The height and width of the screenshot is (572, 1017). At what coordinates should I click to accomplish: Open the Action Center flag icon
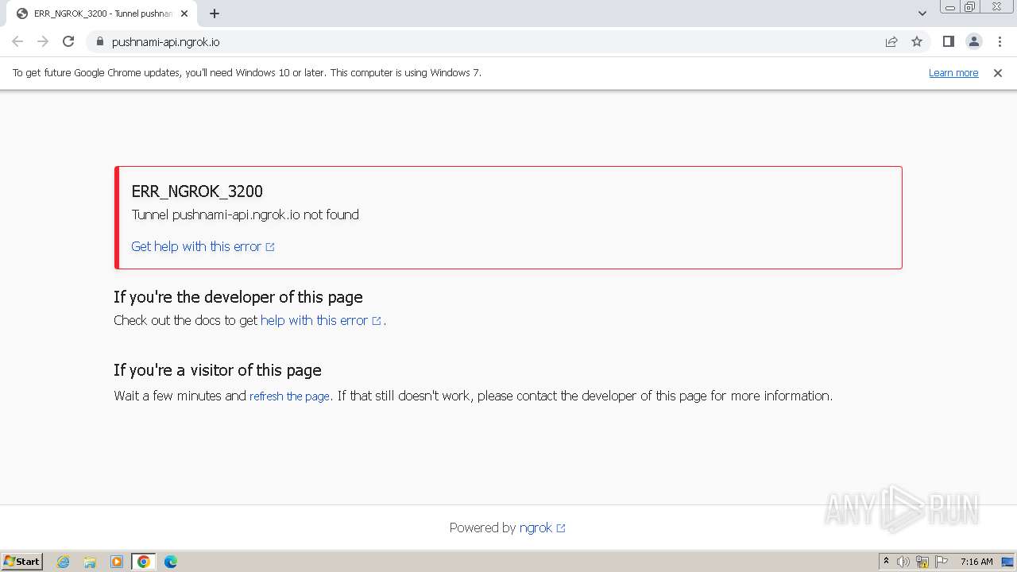942,562
